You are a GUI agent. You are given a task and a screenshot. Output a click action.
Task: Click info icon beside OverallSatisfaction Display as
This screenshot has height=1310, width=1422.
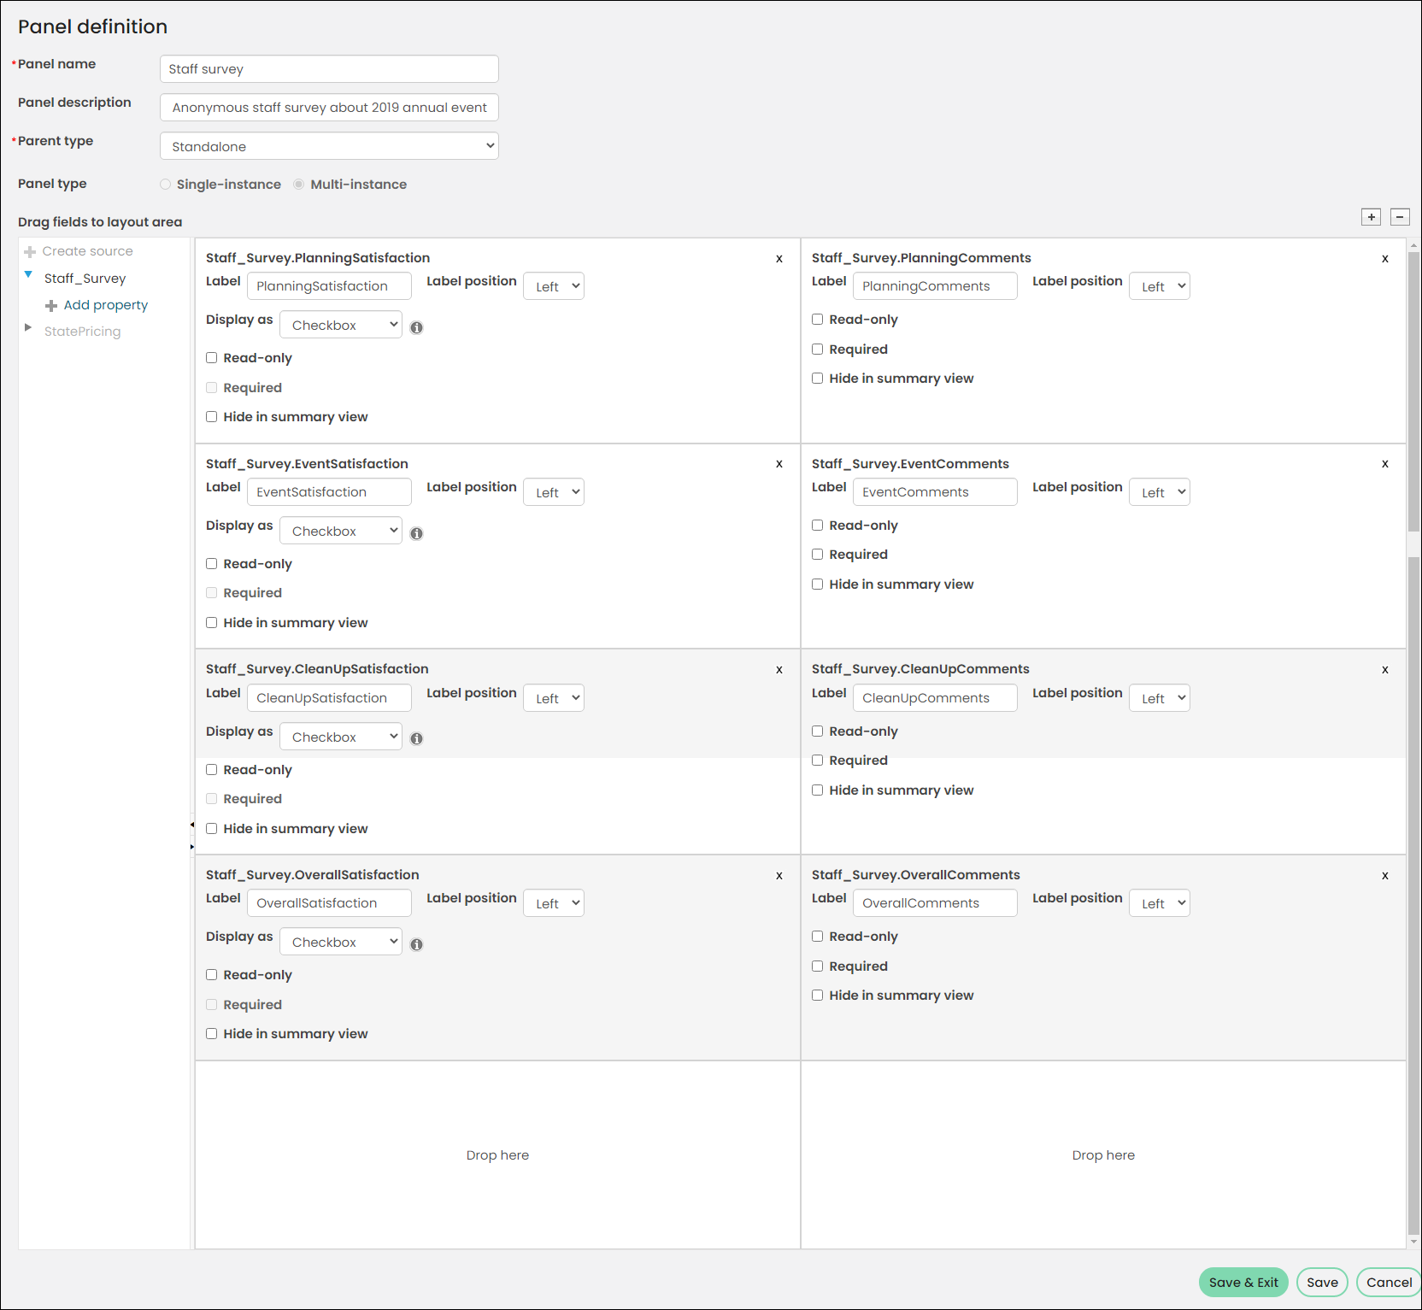click(x=416, y=944)
